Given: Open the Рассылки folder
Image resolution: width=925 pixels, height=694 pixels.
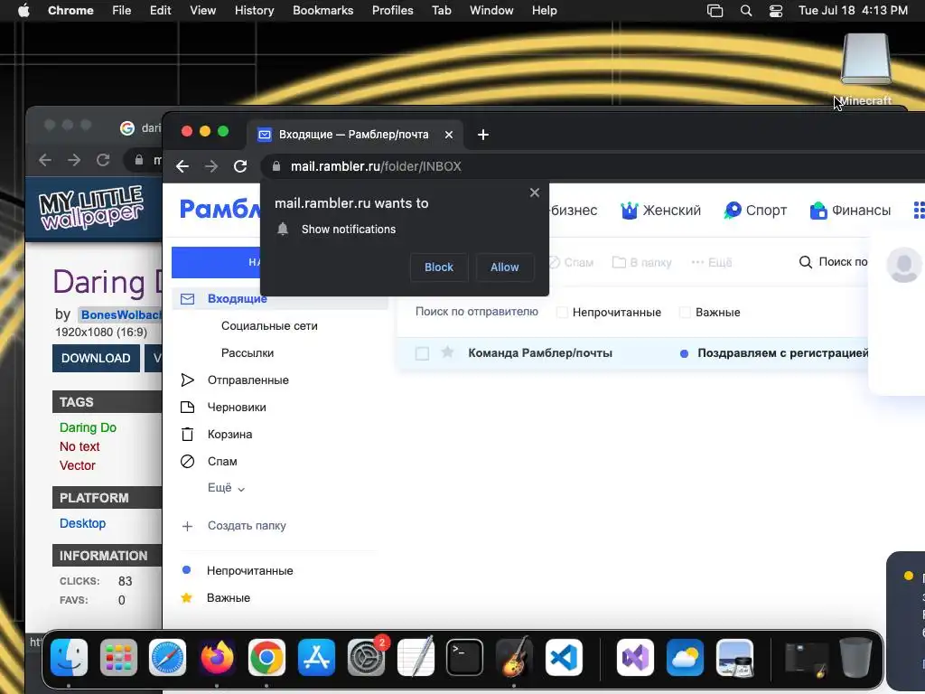Looking at the screenshot, I should pos(248,353).
